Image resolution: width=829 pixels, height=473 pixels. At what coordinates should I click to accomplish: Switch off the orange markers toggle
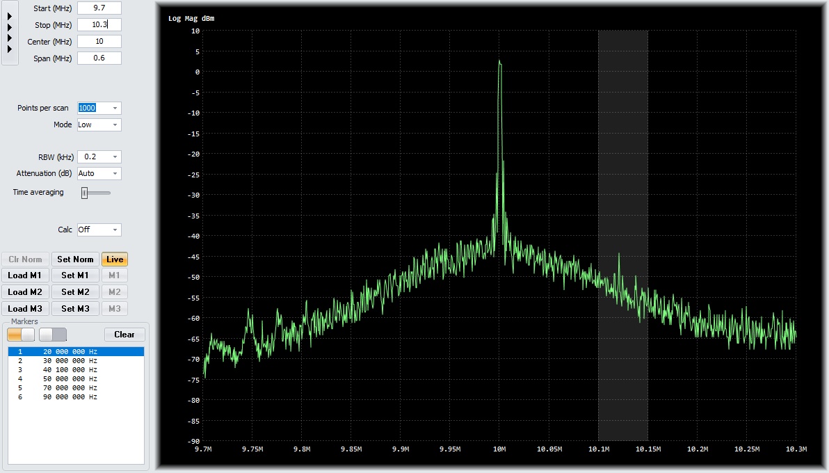[21, 335]
